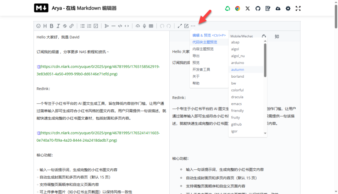Screen dimensions: 338x194
Task: Undo the last edit
Action: click(x=162, y=26)
